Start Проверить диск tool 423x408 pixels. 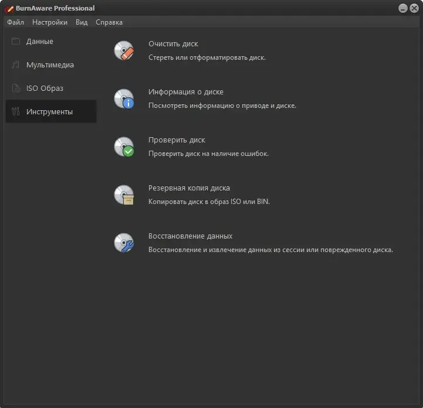pos(177,140)
